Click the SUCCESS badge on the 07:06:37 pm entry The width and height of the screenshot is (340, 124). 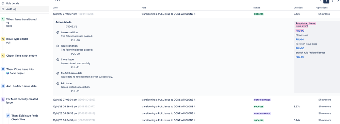258,14
